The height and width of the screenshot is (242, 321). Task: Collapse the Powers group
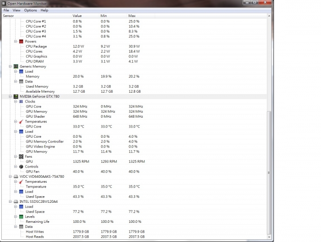(15, 41)
